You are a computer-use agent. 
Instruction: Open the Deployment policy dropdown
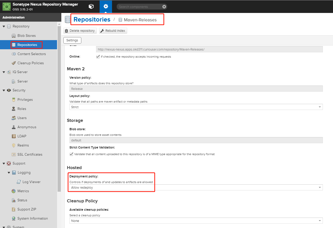click(319, 187)
